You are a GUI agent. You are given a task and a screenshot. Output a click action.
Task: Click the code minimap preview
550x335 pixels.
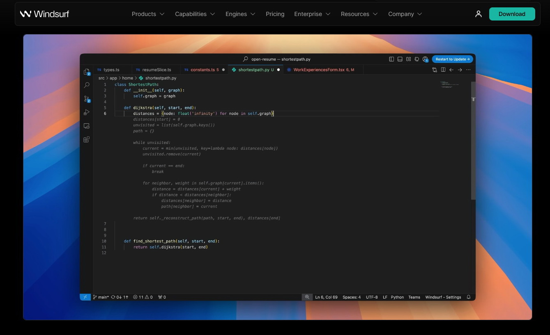click(x=449, y=84)
